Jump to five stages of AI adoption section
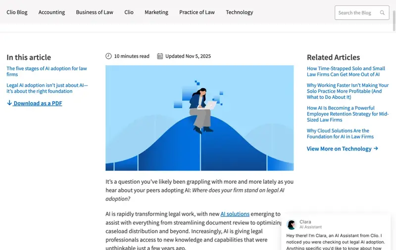396x250 pixels. (x=47, y=71)
